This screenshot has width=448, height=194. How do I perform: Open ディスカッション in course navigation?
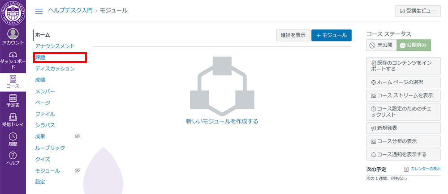coord(55,69)
